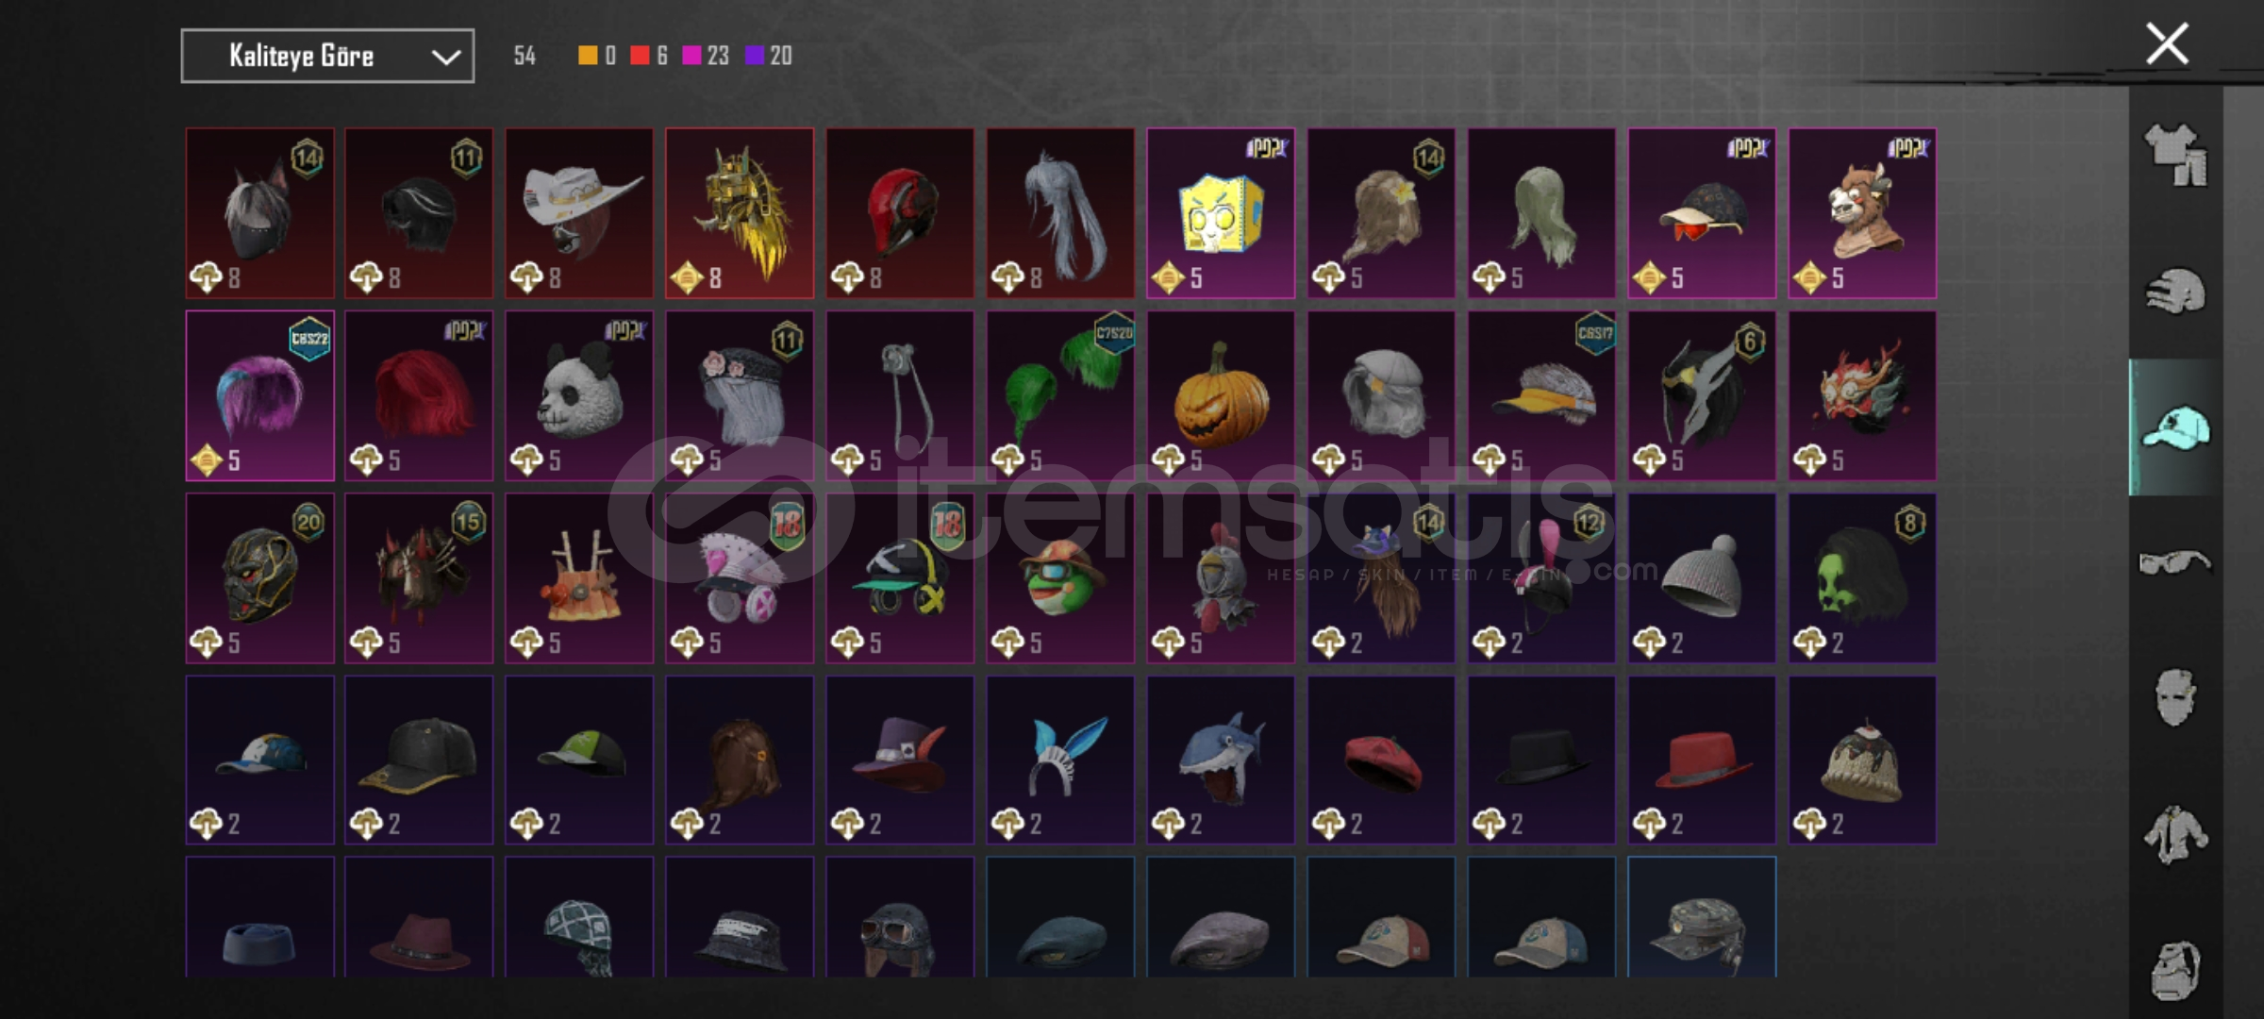Select the yellow cube mask item

(1221, 213)
